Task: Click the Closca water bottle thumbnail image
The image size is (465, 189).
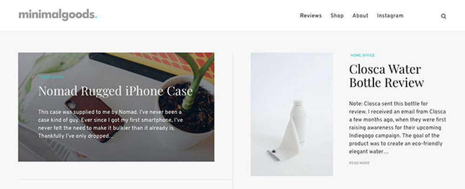Action: pyautogui.click(x=292, y=114)
